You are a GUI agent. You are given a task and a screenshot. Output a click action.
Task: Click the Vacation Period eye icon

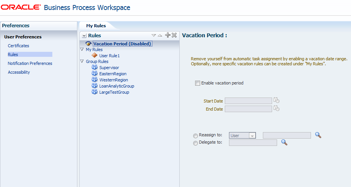(x=89, y=43)
